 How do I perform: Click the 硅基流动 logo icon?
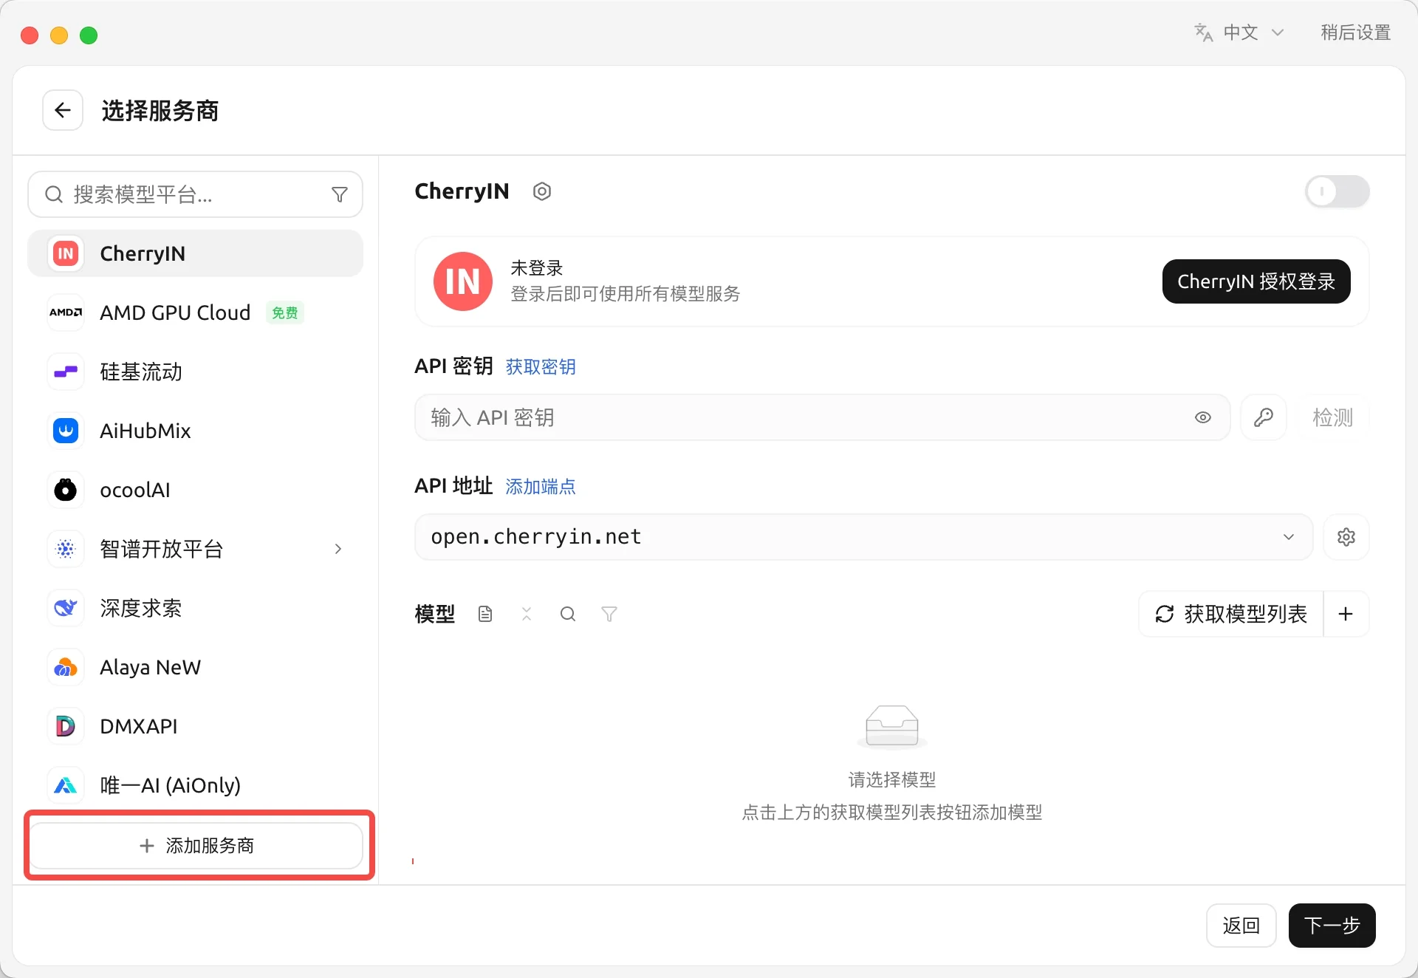66,372
